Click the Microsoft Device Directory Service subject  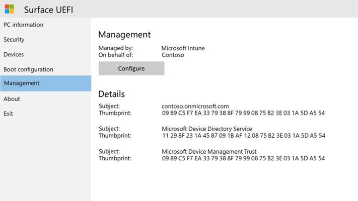[207, 129]
